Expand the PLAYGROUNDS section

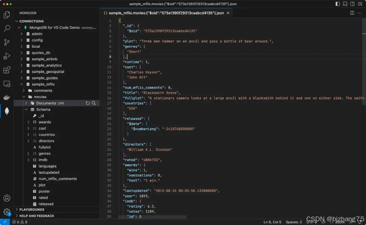pyautogui.click(x=17, y=209)
